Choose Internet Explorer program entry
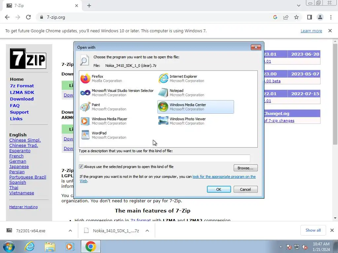The width and height of the screenshot is (338, 253). tap(196, 78)
